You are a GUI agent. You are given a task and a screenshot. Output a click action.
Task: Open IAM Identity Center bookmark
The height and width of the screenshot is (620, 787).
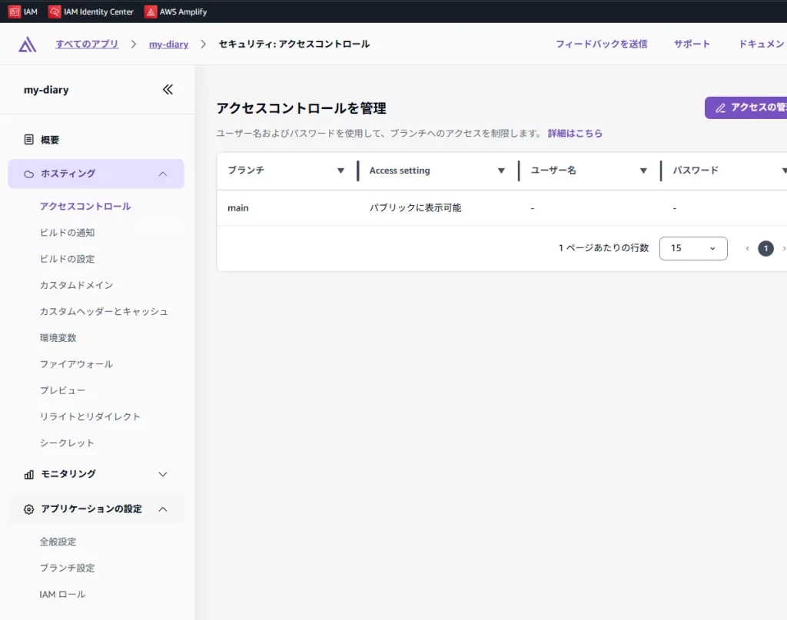tap(91, 12)
